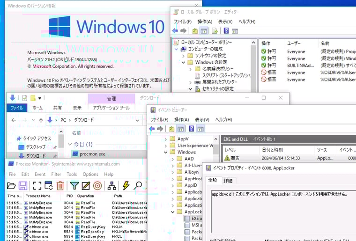Viewport: 356px width, 241px height.
Task: Go forward in Event Viewer toolbar
Action: pyautogui.click(x=160, y=129)
